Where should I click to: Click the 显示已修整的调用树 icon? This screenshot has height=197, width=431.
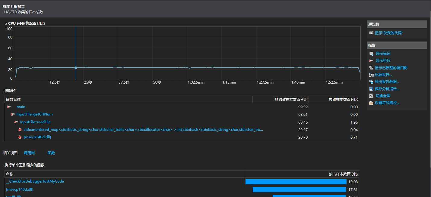(371, 68)
